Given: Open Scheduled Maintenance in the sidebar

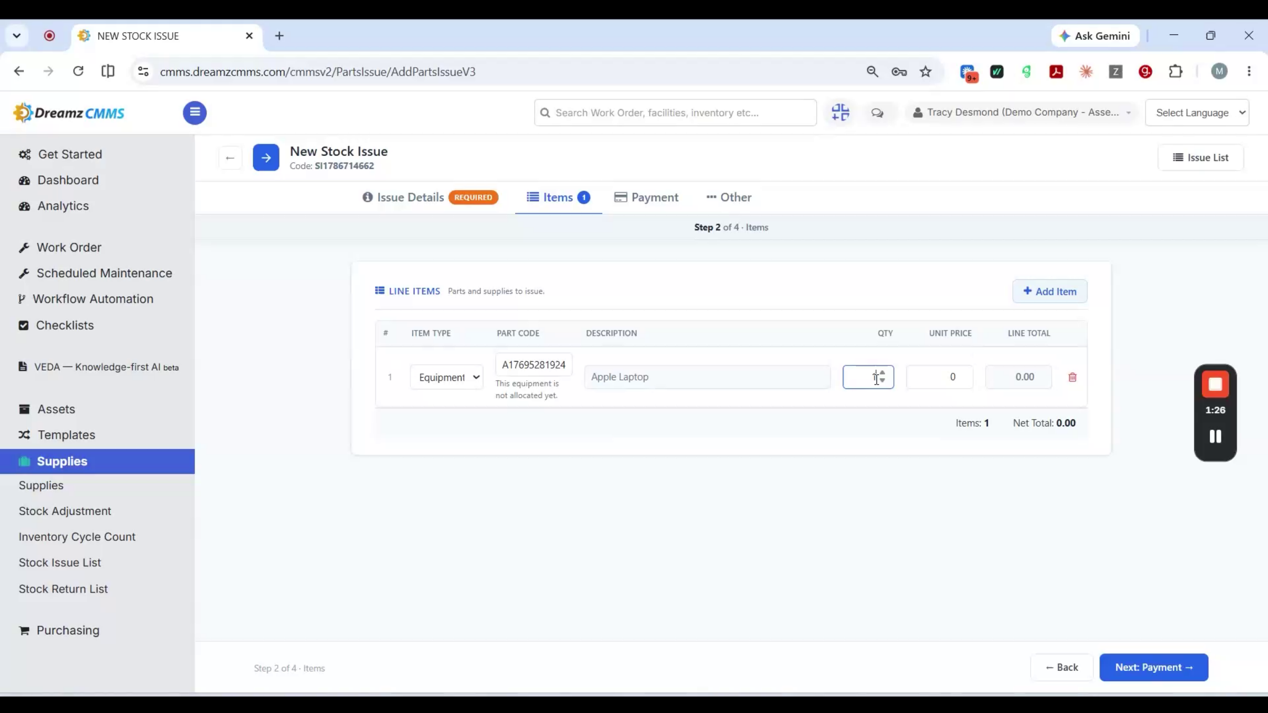Looking at the screenshot, I should (x=95, y=273).
